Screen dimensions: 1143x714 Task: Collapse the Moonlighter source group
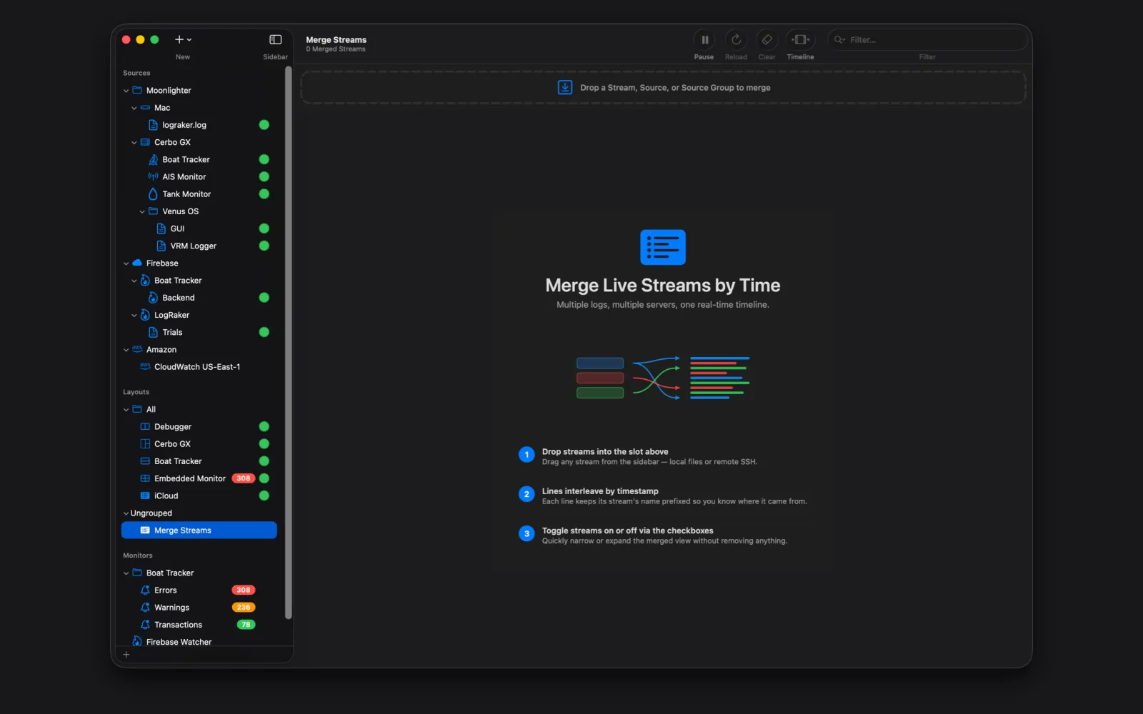(x=126, y=91)
